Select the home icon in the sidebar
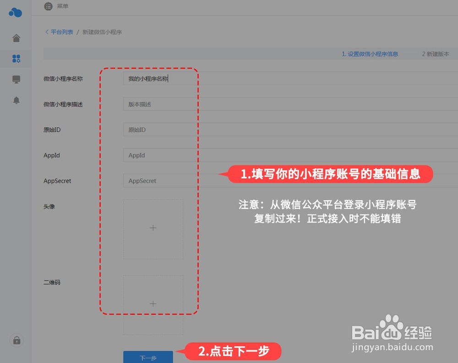Image resolution: width=458 pixels, height=363 pixels. (x=16, y=38)
